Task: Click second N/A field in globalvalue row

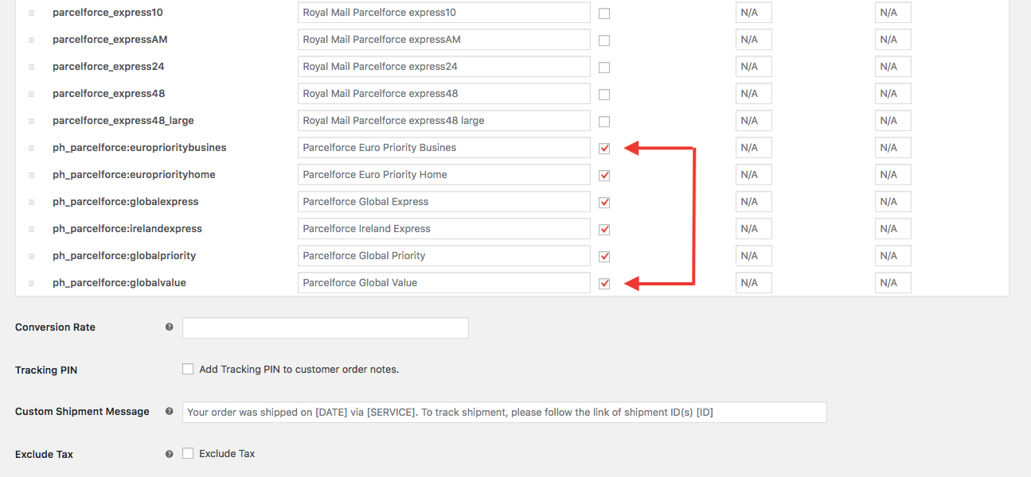Action: coord(893,283)
